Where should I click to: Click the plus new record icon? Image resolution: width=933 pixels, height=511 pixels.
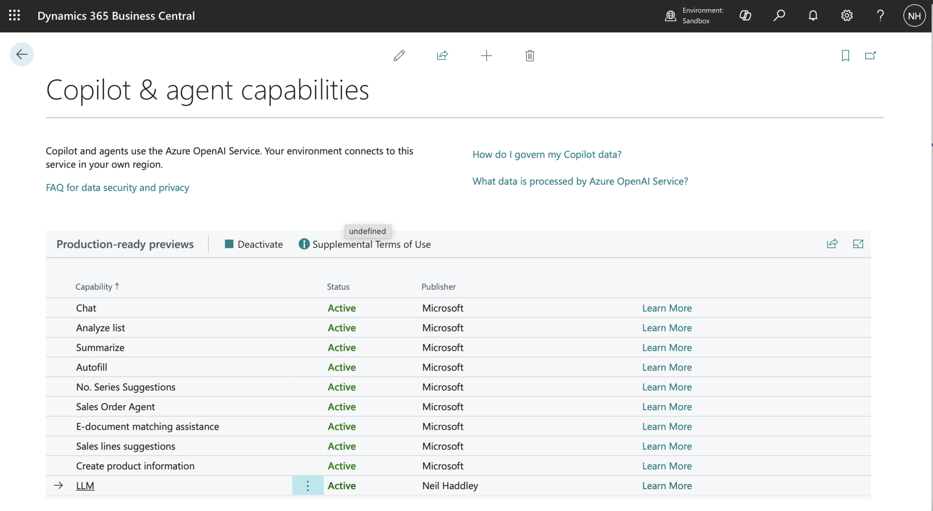pos(486,56)
